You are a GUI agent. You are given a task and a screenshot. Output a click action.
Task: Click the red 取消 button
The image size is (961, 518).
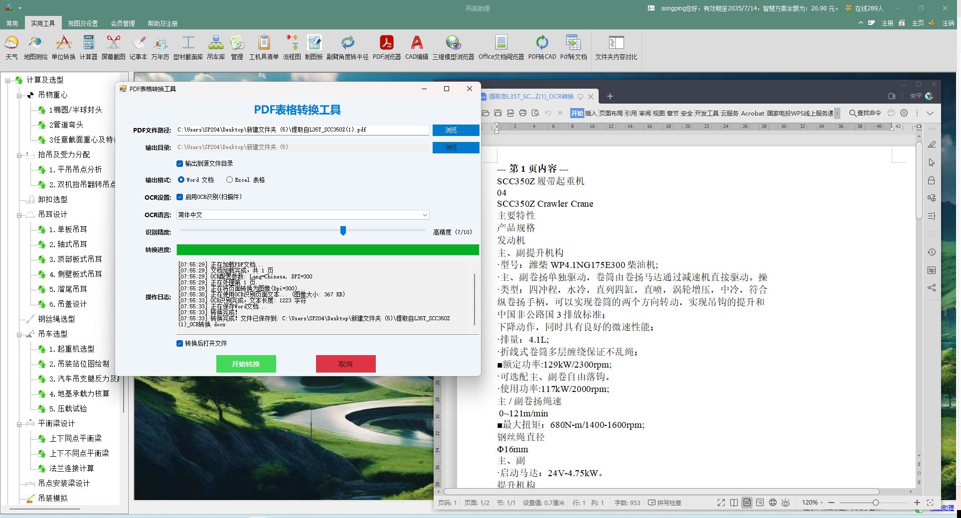tap(346, 364)
